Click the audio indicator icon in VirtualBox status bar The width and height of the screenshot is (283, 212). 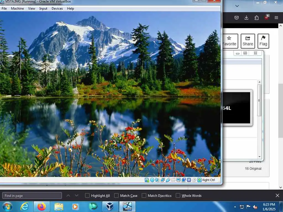(x=157, y=180)
